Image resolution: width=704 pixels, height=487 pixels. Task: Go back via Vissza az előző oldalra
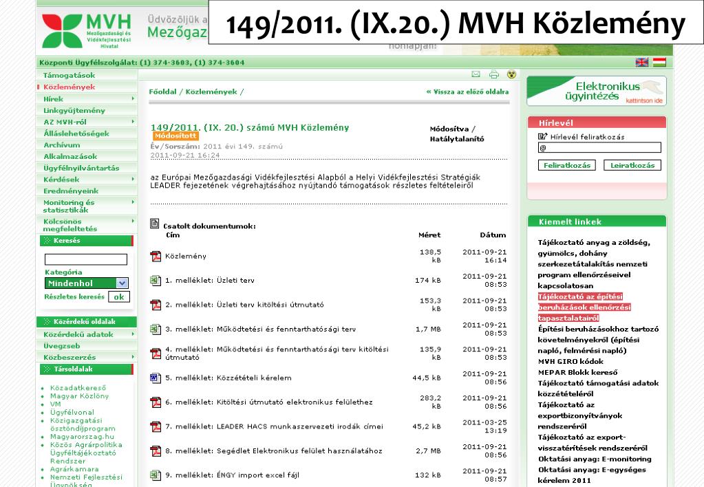[x=467, y=91]
